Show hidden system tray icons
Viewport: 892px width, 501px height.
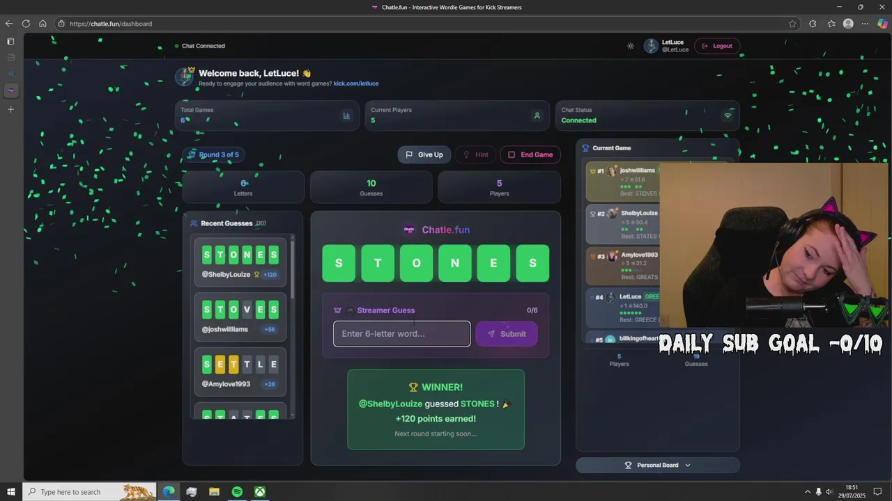click(x=808, y=492)
